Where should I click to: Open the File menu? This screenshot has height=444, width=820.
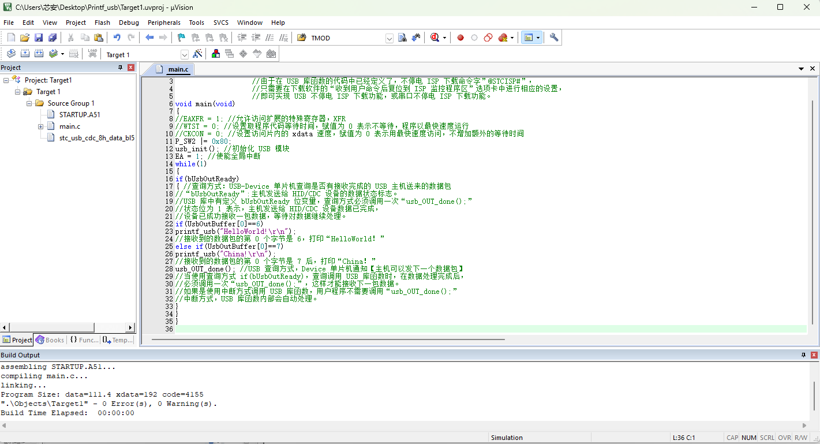(9, 23)
